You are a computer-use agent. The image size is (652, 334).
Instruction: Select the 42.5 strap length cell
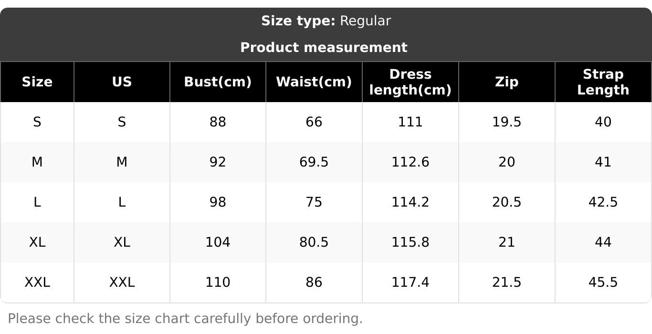(603, 202)
